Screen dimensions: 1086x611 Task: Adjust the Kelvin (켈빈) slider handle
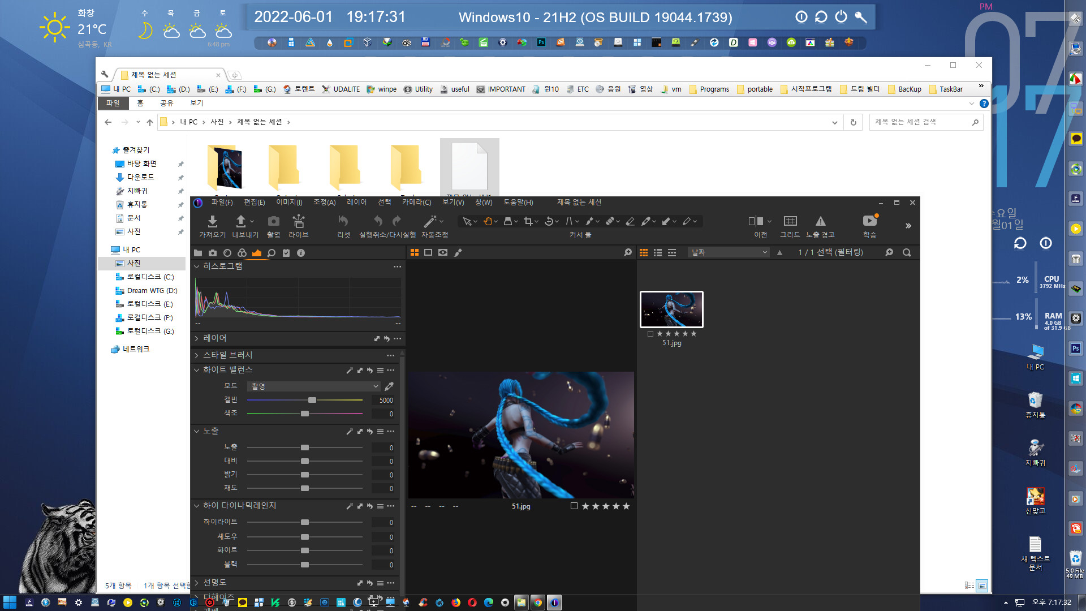pos(312,400)
